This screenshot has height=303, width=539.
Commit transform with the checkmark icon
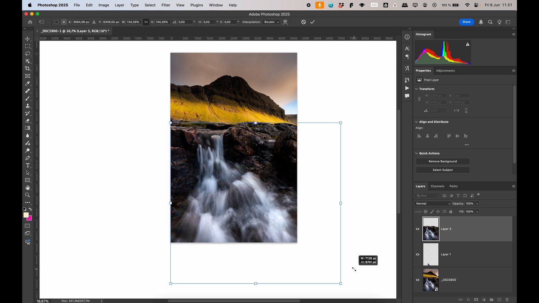tap(312, 22)
